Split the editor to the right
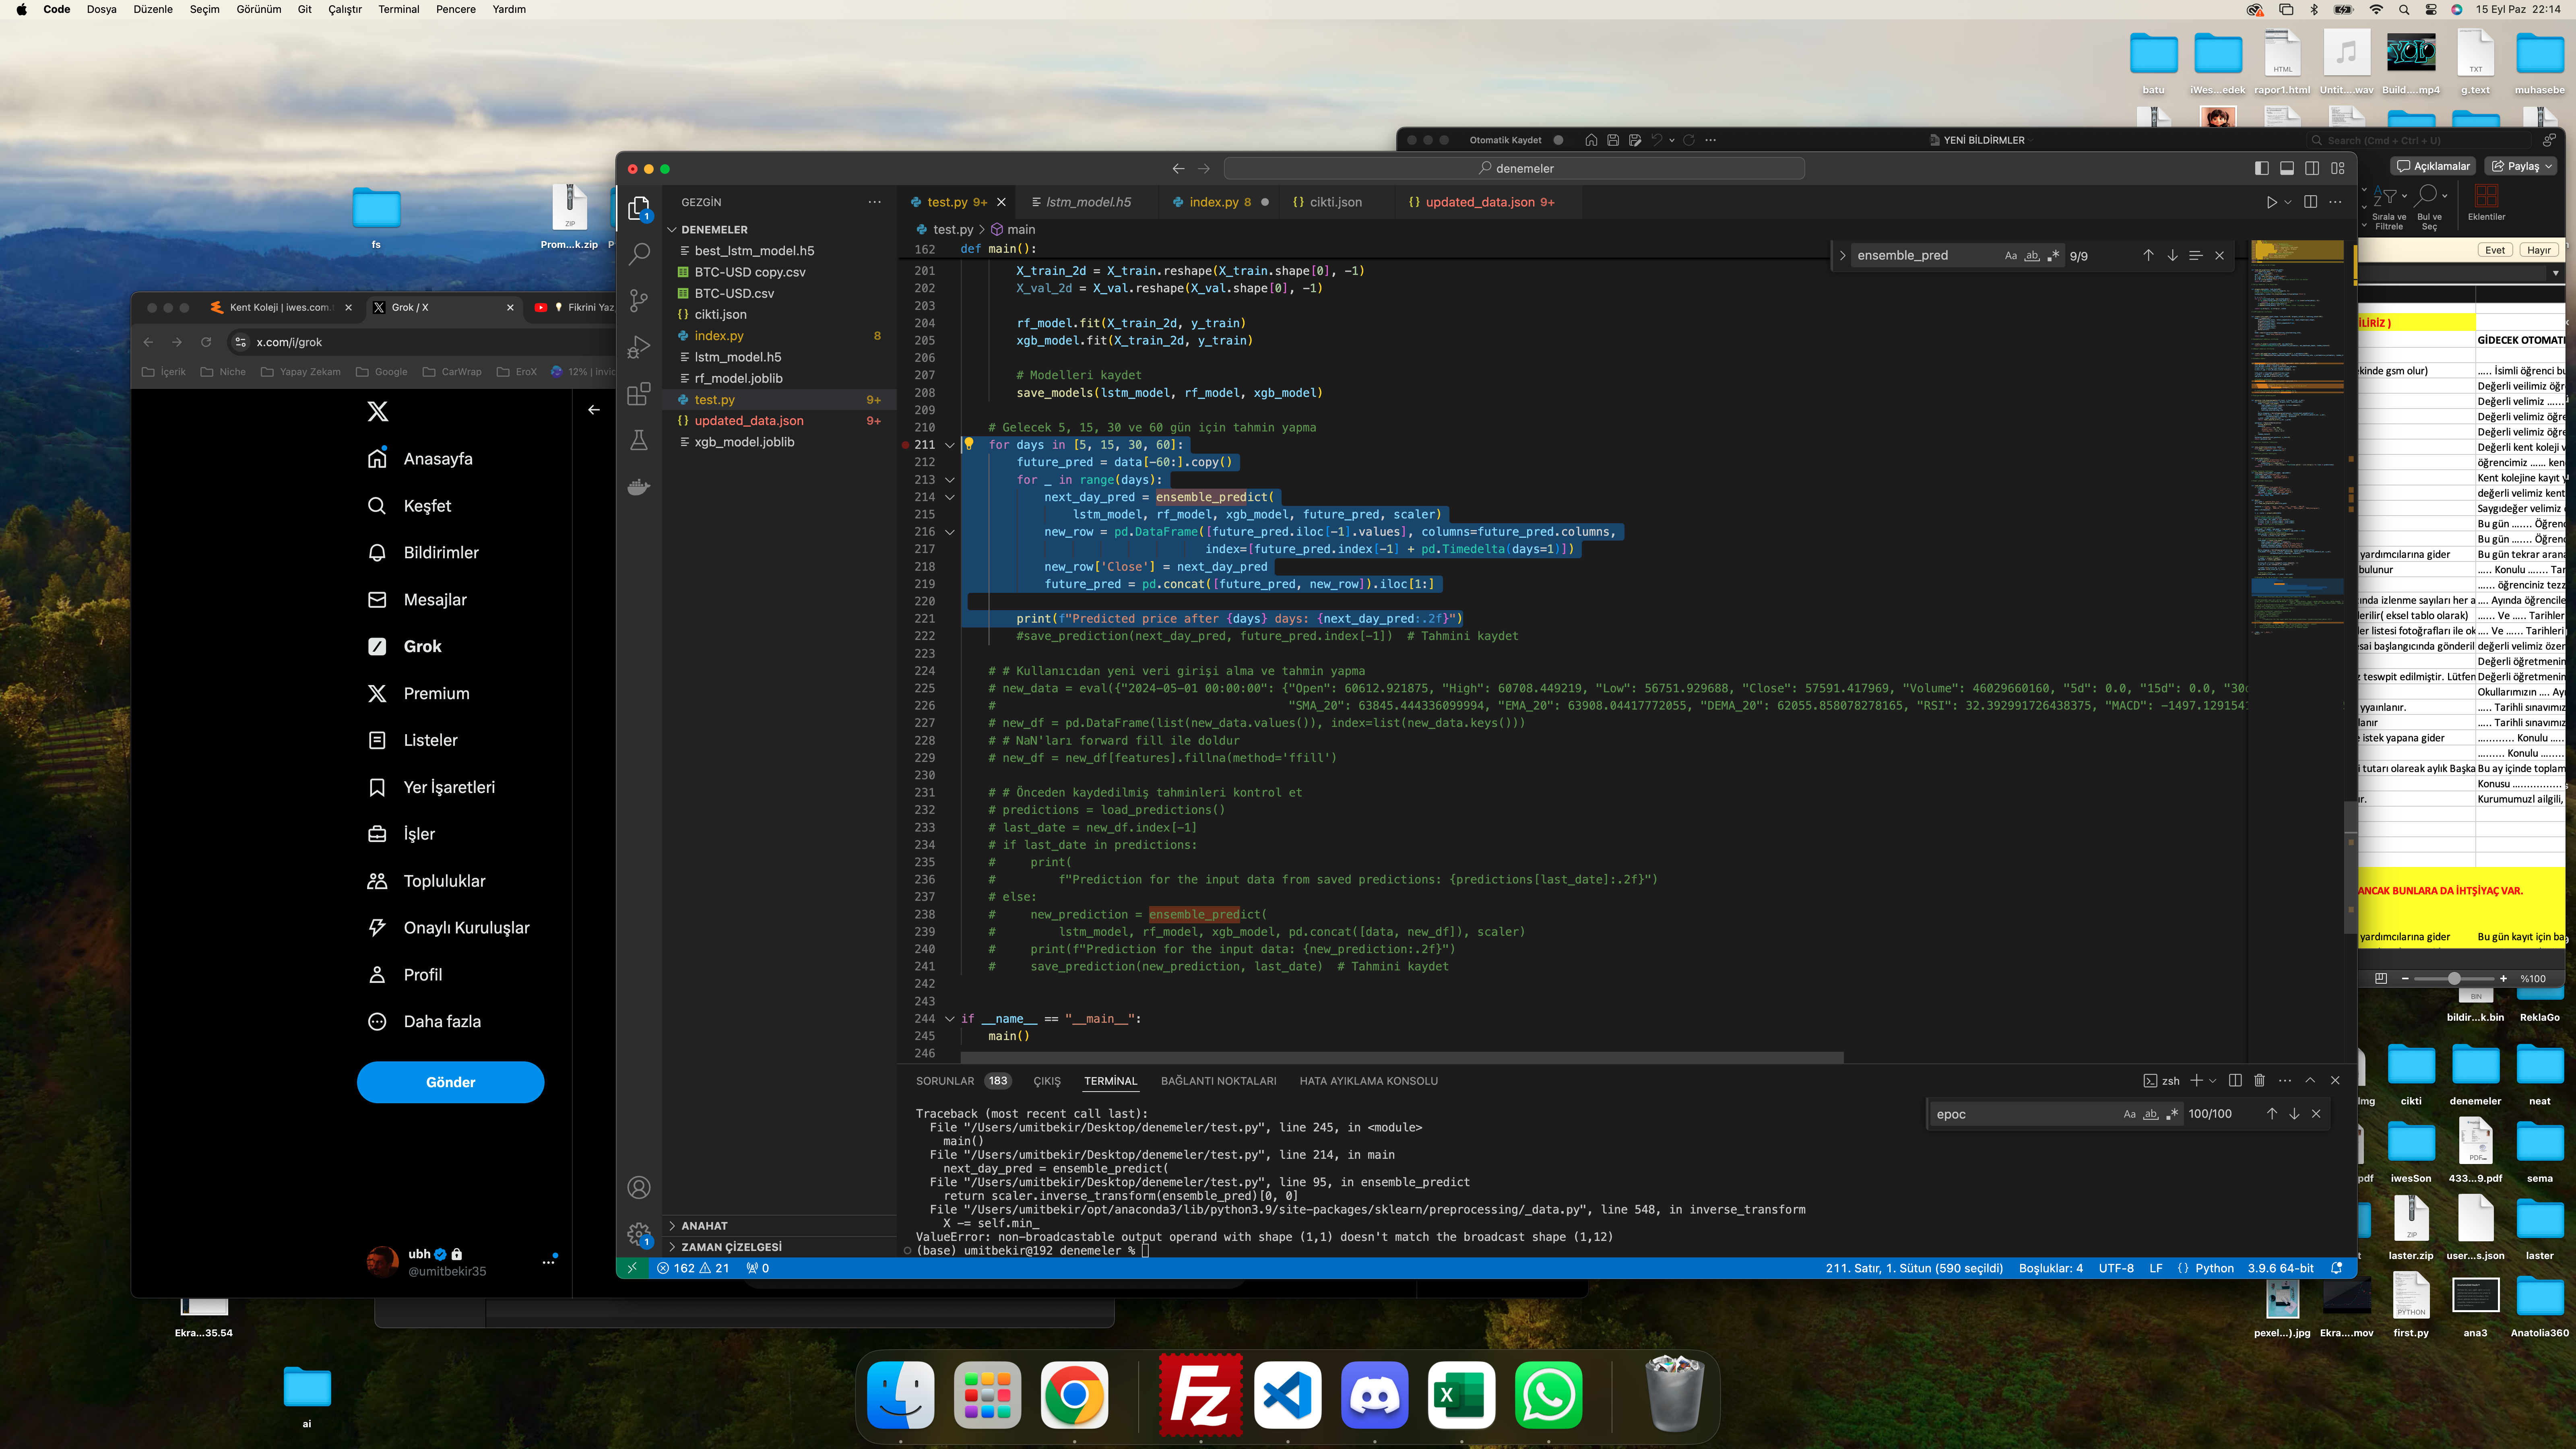The width and height of the screenshot is (2576, 1449). [x=2310, y=202]
